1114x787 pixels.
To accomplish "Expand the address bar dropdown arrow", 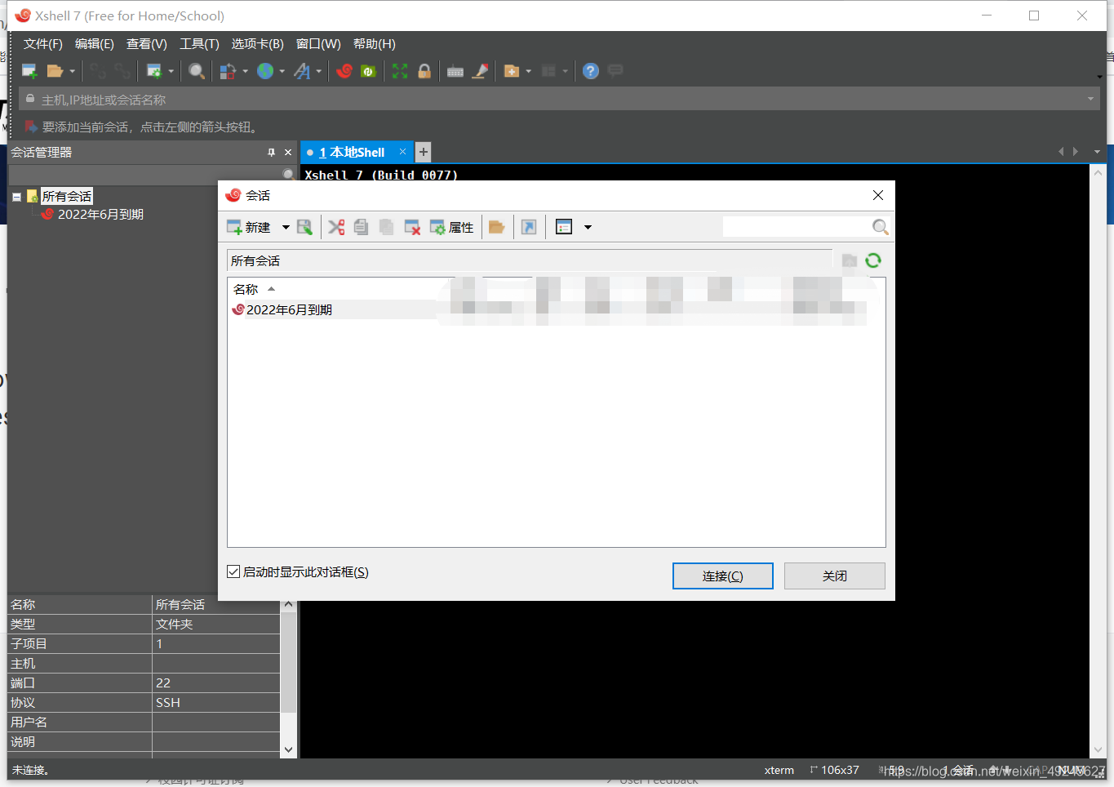I will (x=1090, y=100).
